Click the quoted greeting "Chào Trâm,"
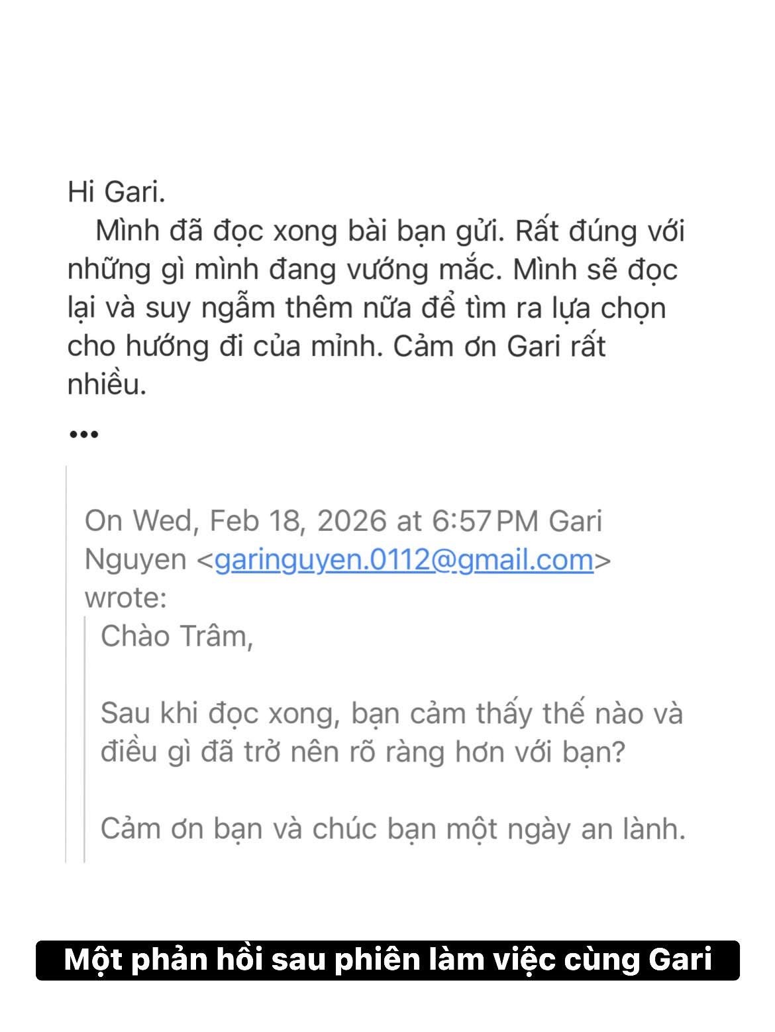The height and width of the screenshot is (1032, 775). [x=177, y=636]
